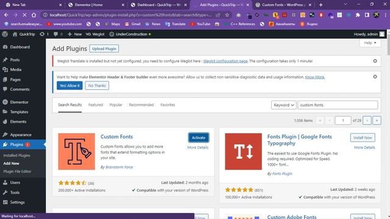Click the Yes! Allow it button
Viewport: 390px width, 219px height.
click(x=69, y=85)
